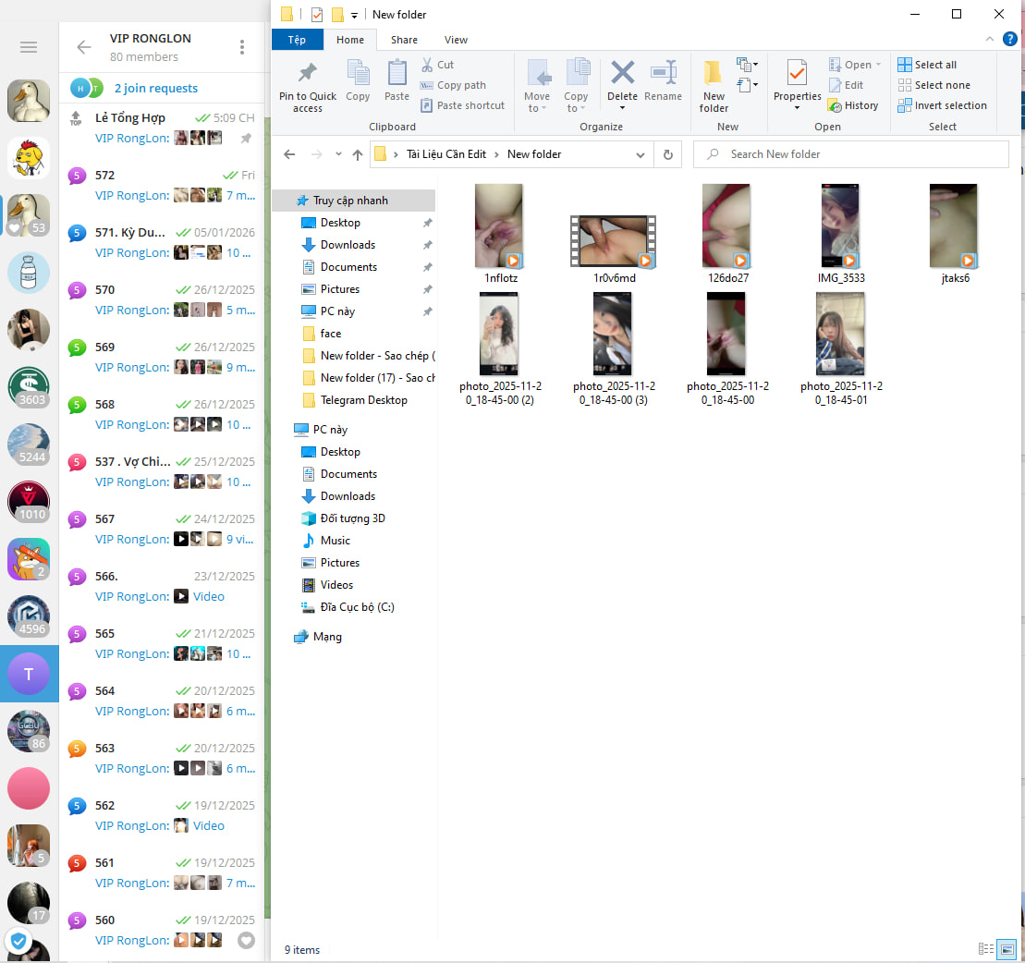The height and width of the screenshot is (963, 1025).
Task: Switch to large thumbnails view layout
Action: pyautogui.click(x=1007, y=949)
